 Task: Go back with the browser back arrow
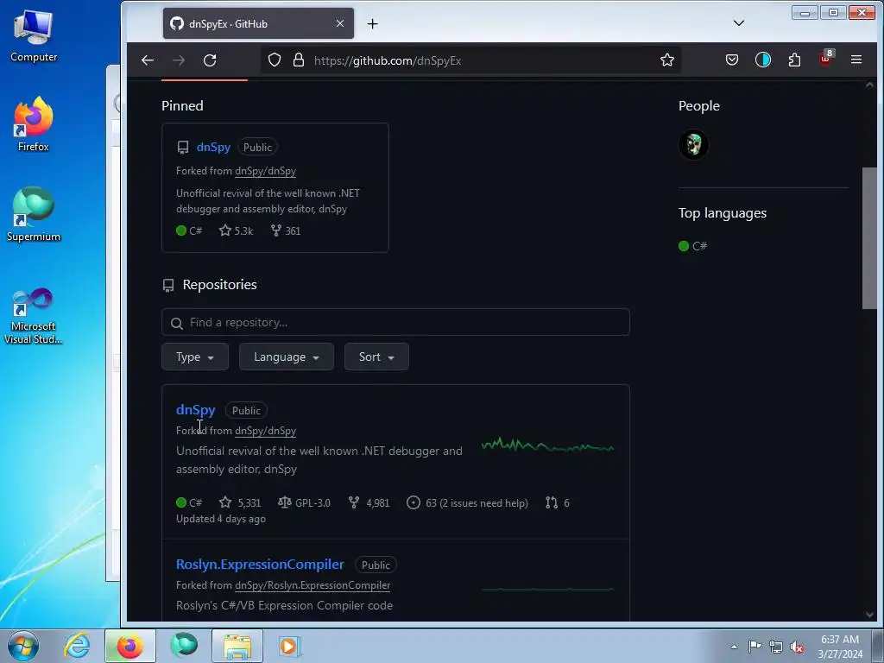coord(148,60)
